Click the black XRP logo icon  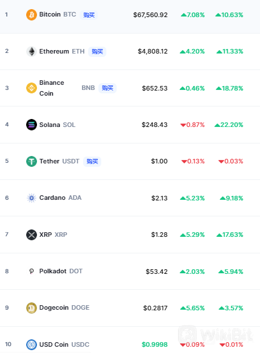coord(31,235)
